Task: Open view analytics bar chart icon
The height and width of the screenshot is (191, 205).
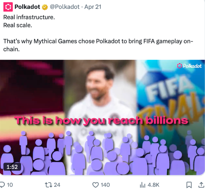Action: [142, 185]
